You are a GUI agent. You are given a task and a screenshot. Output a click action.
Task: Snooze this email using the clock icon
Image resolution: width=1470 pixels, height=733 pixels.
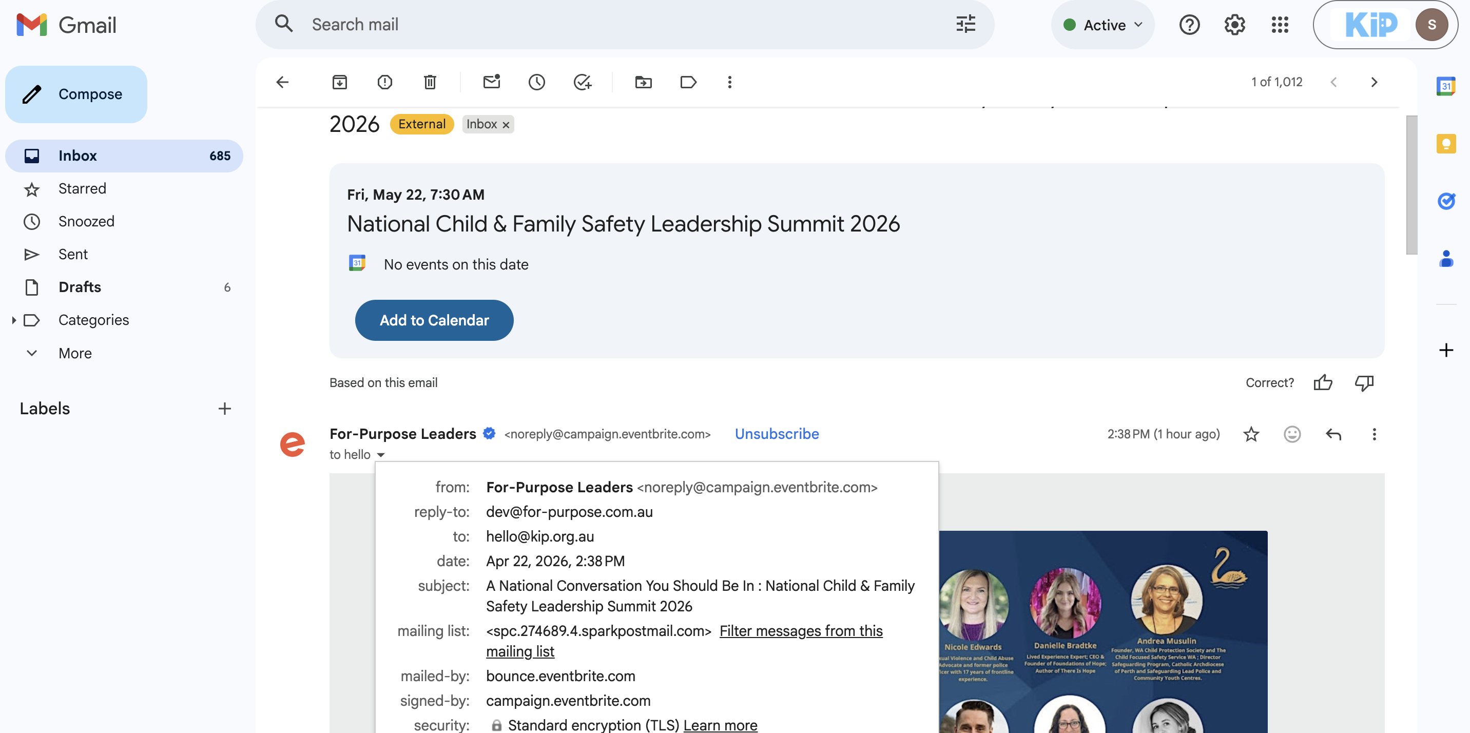tap(536, 82)
